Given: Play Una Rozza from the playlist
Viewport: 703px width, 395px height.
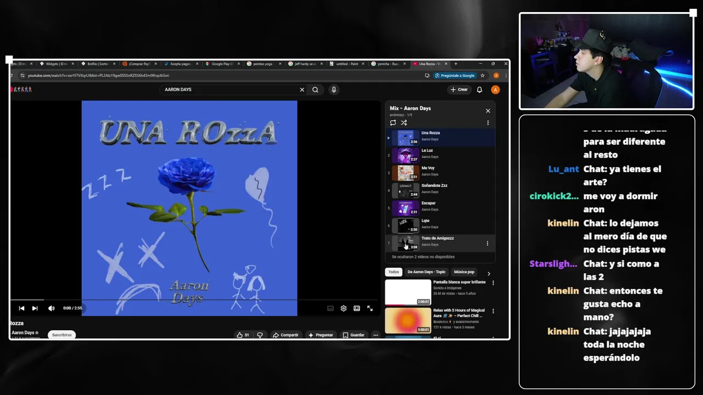Looking at the screenshot, I should [440, 137].
